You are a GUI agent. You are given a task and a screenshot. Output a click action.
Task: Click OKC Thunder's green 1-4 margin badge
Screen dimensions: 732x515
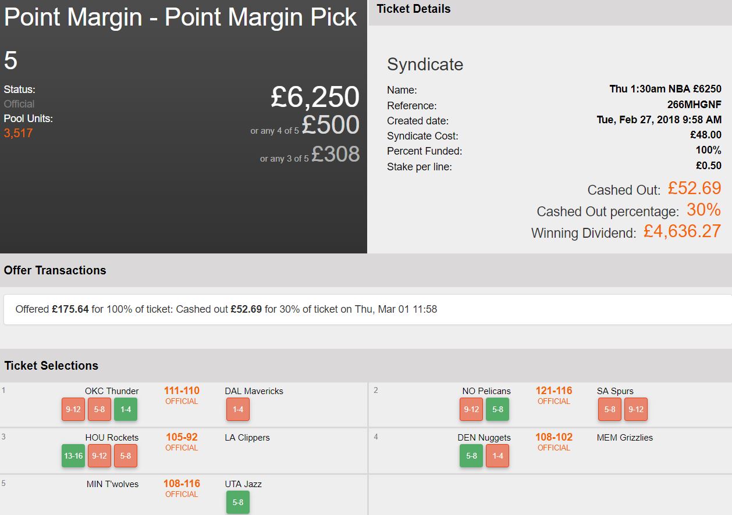point(126,409)
